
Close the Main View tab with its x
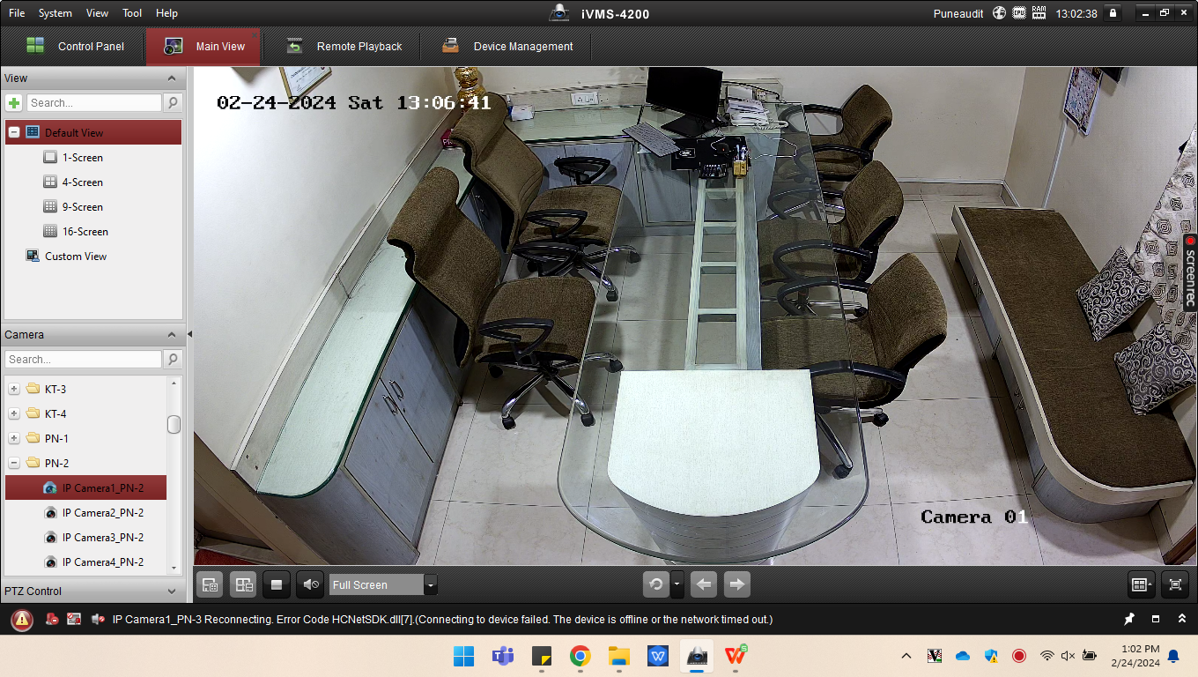(x=254, y=34)
